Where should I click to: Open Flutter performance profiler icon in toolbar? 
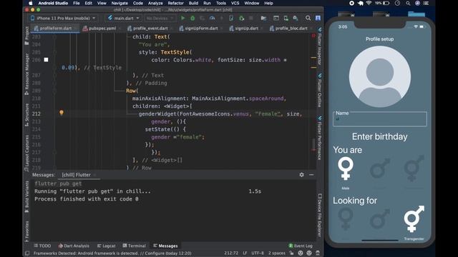click(212, 18)
